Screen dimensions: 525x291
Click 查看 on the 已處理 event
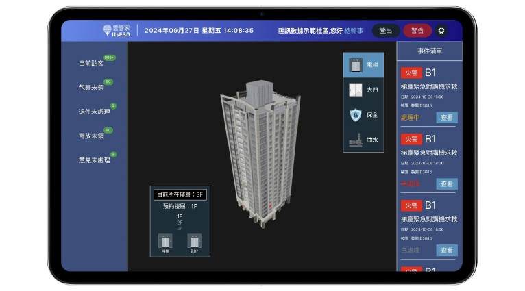446,251
